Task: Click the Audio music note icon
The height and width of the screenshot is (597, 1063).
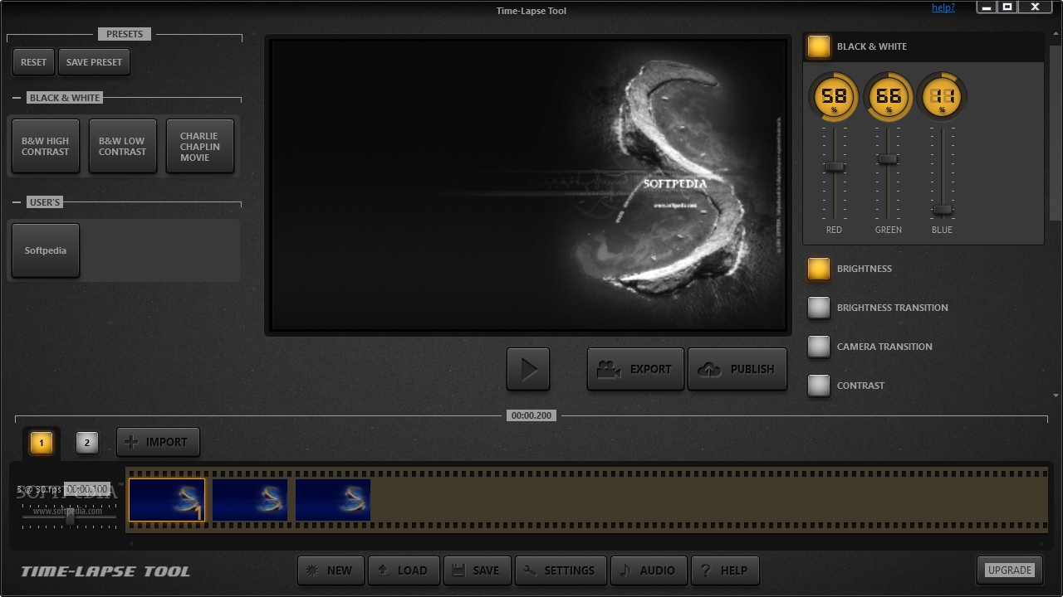Action: [625, 570]
